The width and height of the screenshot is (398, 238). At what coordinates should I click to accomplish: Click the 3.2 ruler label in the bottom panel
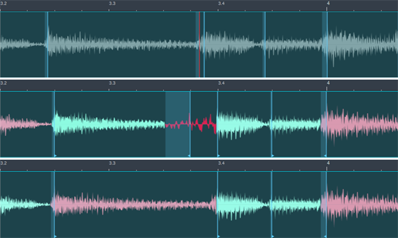pyautogui.click(x=3, y=163)
